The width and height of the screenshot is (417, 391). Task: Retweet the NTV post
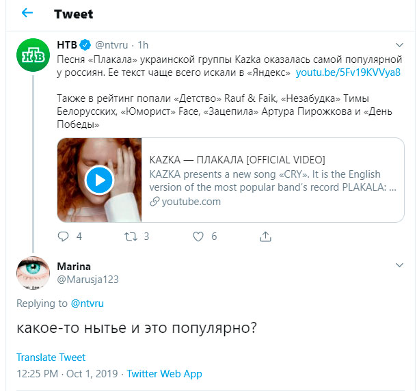pyautogui.click(x=130, y=237)
